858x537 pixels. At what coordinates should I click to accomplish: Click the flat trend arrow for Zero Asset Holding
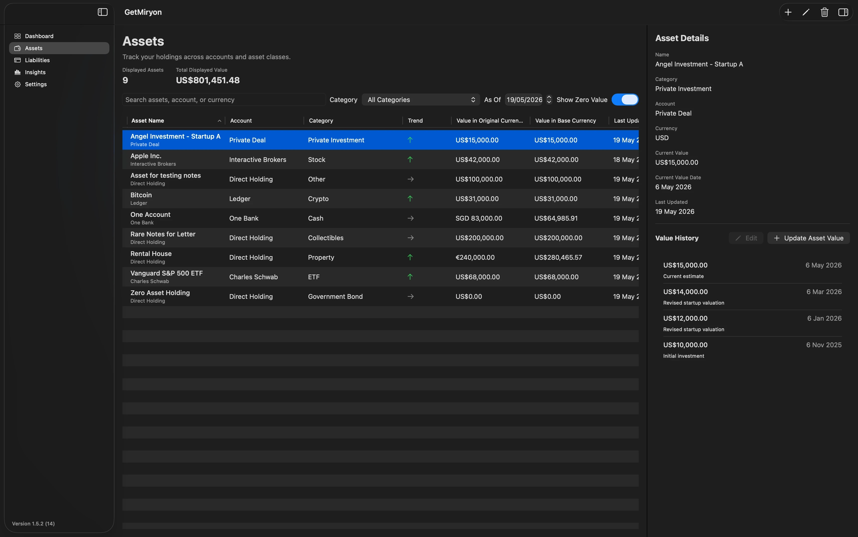coord(410,296)
